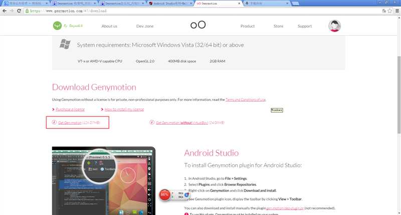Download Get Genymotion with VirtualBox
Viewport: 401px width, 215px height.
(70, 123)
